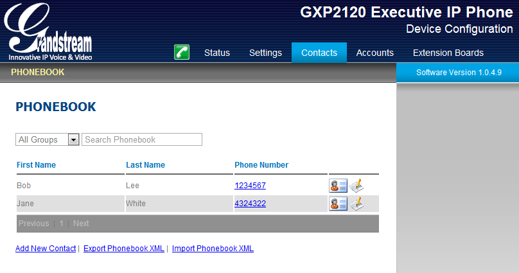
Task: Open the All Groups dropdown
Action: click(48, 139)
